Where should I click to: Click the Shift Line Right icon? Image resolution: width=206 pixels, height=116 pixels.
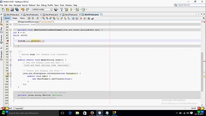coord(77,18)
